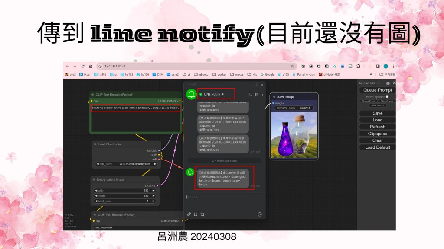Open the Portainer-dsm bookmark
Viewport: 444px width, 249px height.
(304, 74)
